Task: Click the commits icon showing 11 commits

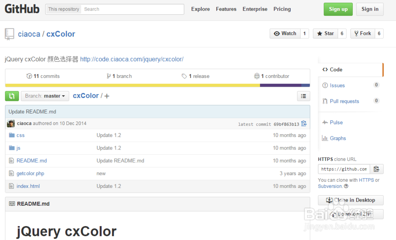Action: [29, 76]
